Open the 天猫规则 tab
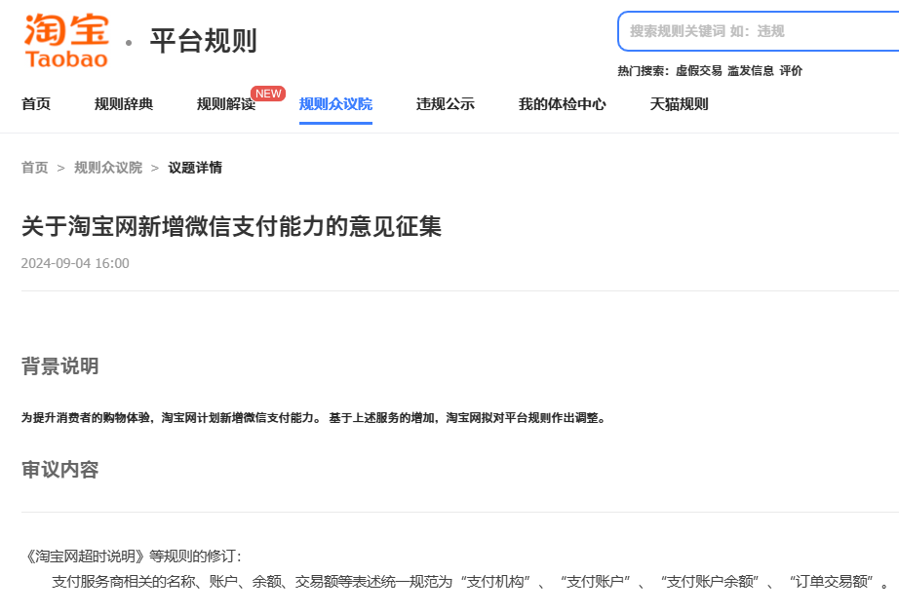Viewport: 899px width, 614px height. (x=680, y=104)
